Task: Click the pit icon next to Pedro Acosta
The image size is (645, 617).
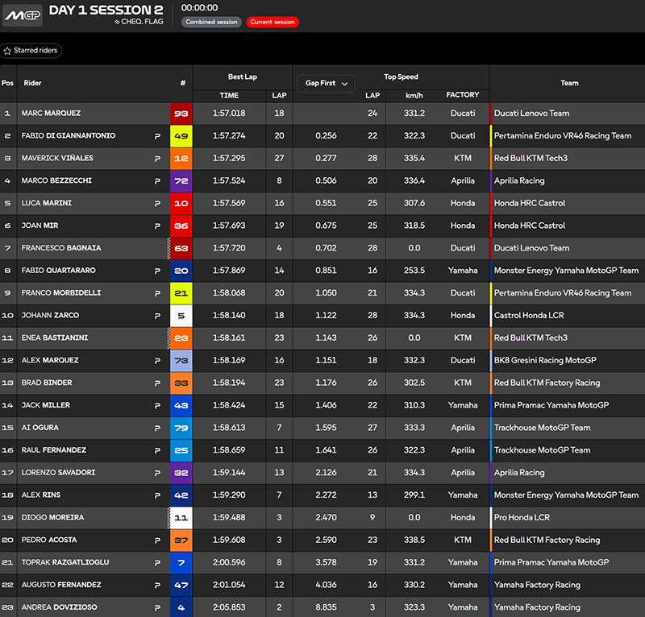Action: pos(157,540)
